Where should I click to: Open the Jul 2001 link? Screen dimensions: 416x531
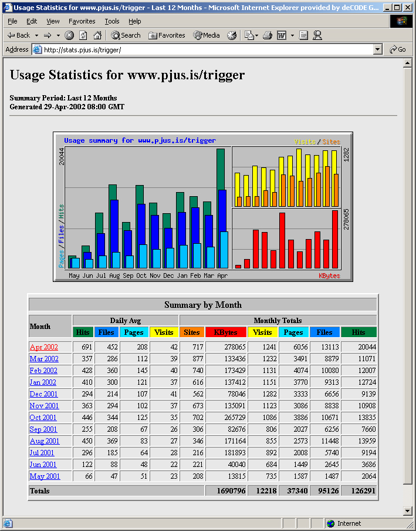coord(42,453)
